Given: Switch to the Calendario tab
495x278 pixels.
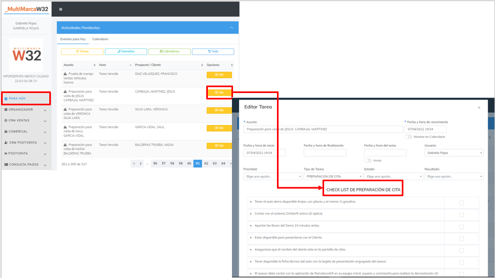Looking at the screenshot, I should [x=100, y=39].
